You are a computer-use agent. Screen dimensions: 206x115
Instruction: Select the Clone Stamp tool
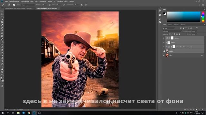(2, 42)
